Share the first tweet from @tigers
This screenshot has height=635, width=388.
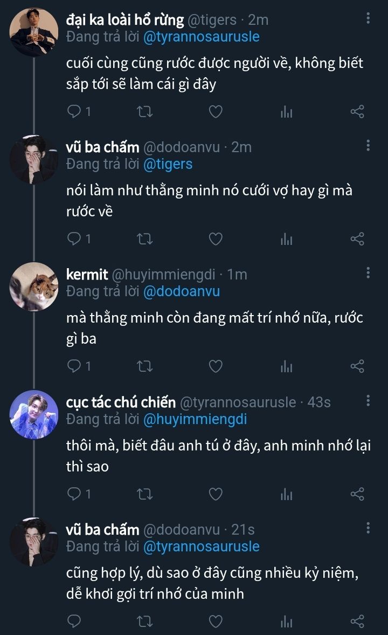[357, 112]
